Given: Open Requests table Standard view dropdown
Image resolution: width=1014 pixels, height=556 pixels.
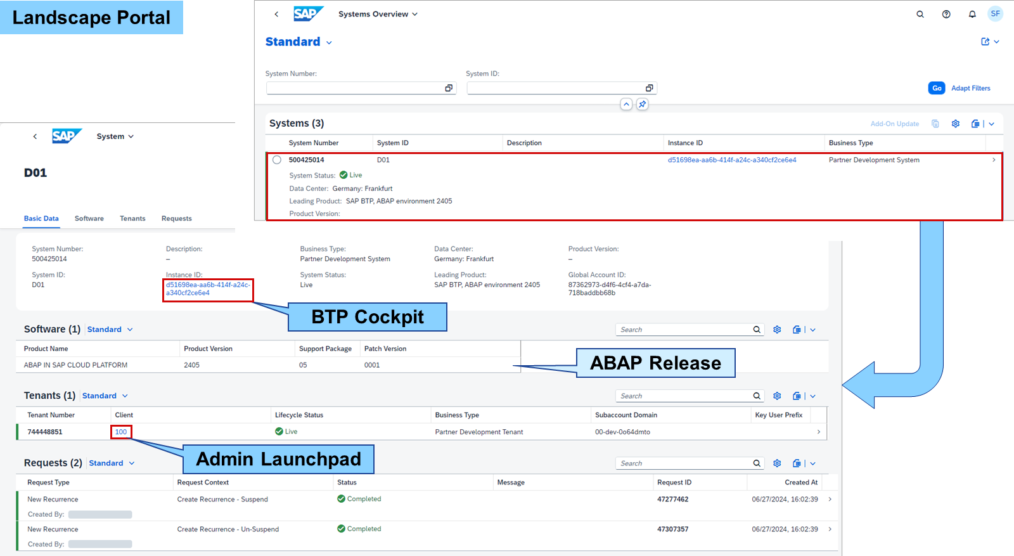Looking at the screenshot, I should (x=132, y=463).
